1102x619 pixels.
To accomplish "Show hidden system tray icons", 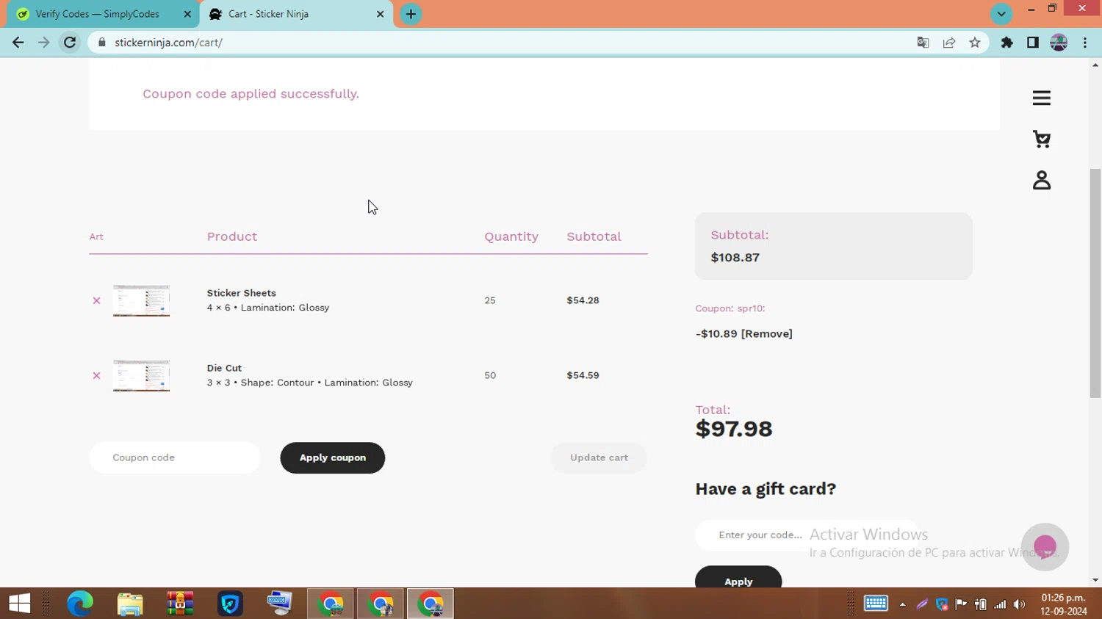I will tap(902, 604).
